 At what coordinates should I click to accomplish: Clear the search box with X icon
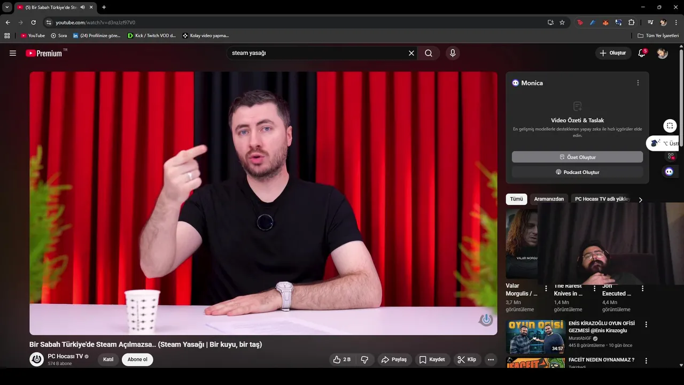411,53
